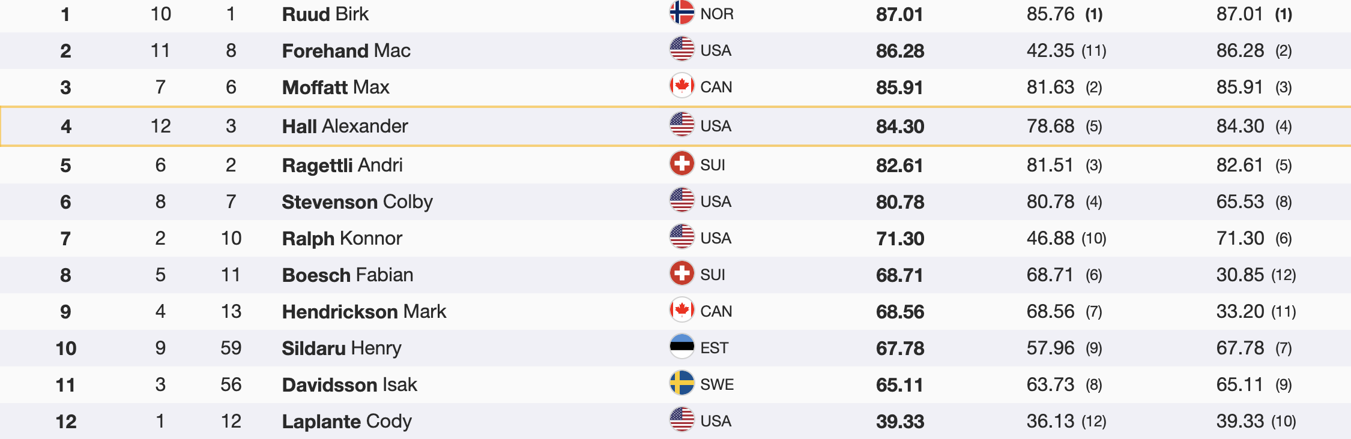Open Forehand Mac's athlete profile

[x=346, y=50]
